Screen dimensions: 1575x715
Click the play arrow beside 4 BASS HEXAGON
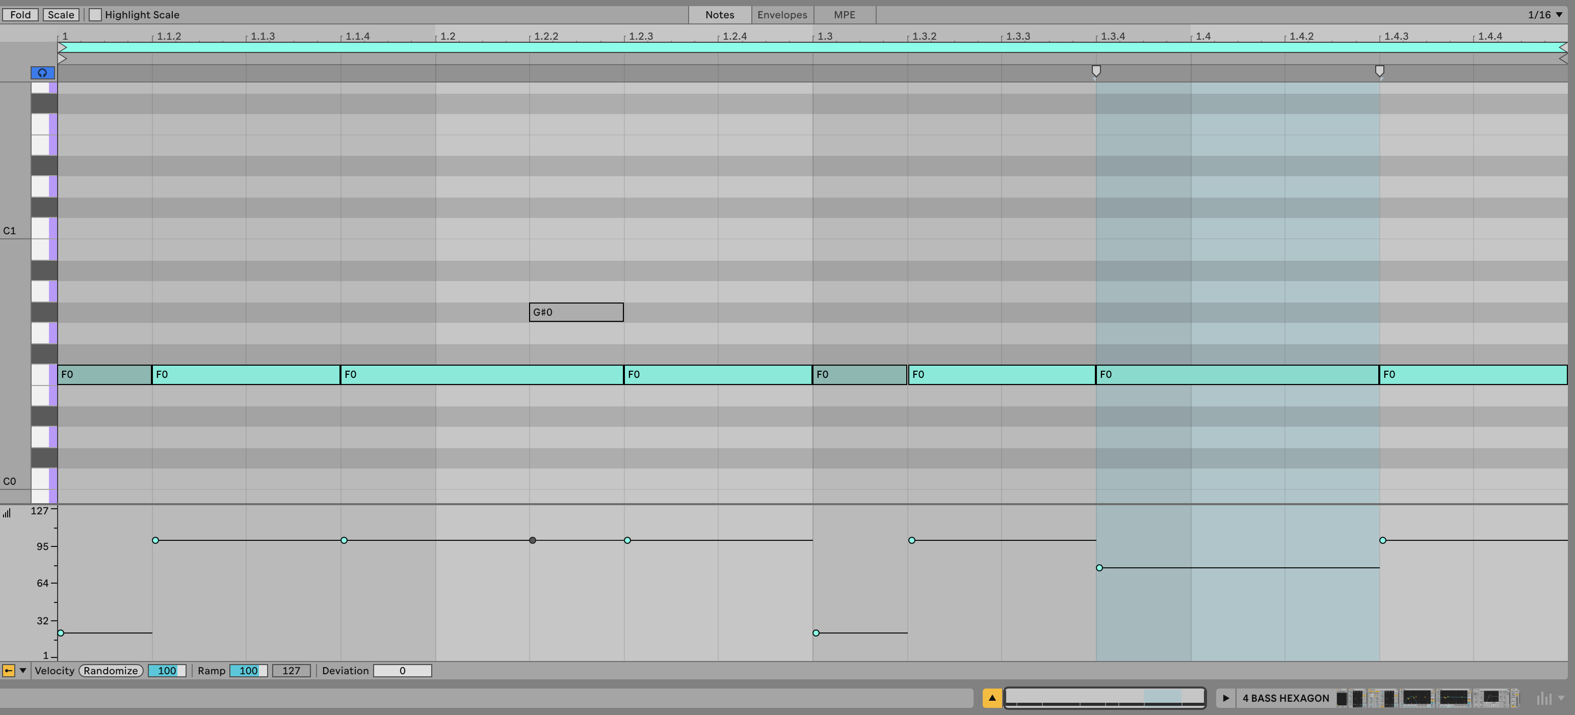[1225, 698]
